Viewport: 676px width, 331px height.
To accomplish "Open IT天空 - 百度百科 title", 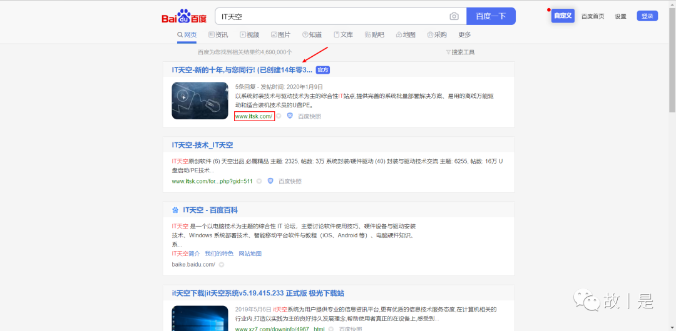I will (210, 210).
